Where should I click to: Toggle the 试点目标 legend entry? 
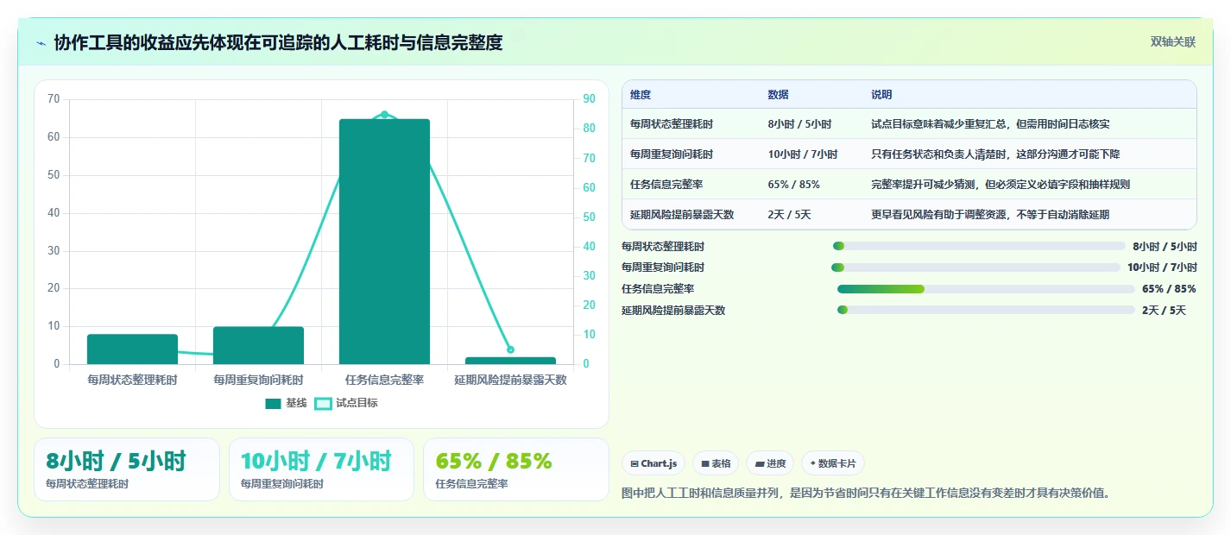(x=346, y=403)
